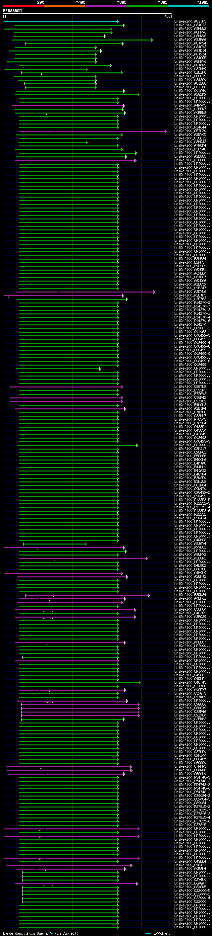Viewport: 212px width, 936px height.
Task: Select hit label UniRef100_A2G2M9
Action: pyautogui.click(x=190, y=95)
